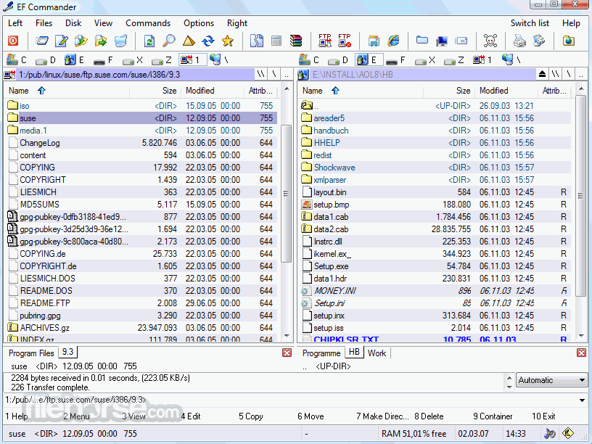The image size is (592, 444).
Task: Click the split file toolbar icon
Action: [257, 41]
